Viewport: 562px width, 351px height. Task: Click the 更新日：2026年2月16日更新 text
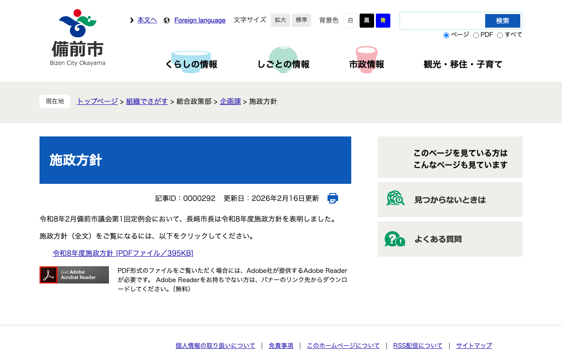[x=271, y=198]
